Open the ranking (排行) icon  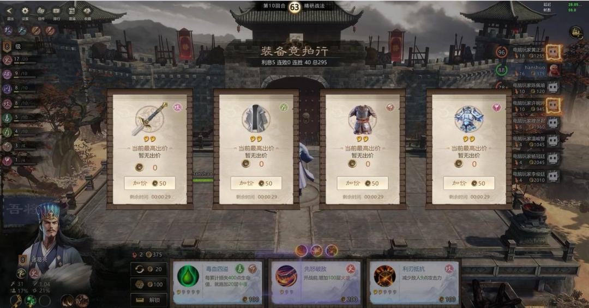(56, 11)
